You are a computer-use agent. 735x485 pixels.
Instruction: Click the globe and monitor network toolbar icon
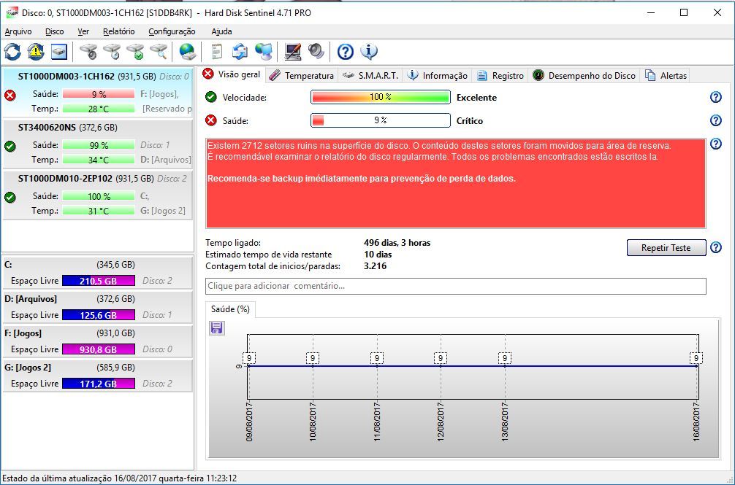coord(264,52)
